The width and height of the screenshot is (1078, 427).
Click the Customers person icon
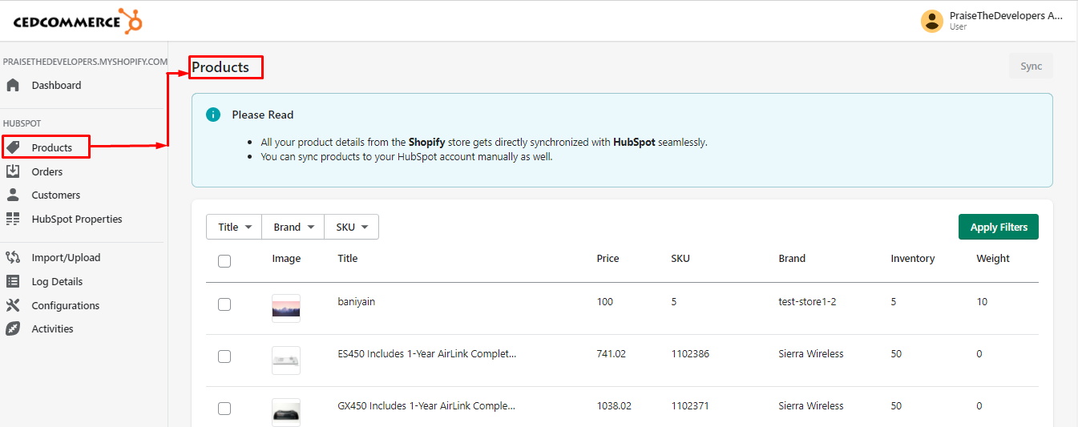pos(13,195)
